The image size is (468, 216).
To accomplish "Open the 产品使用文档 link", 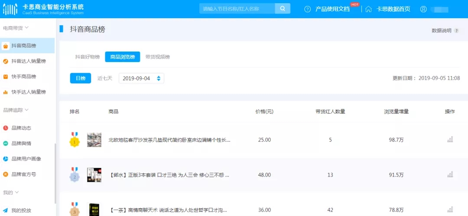I will [x=332, y=9].
